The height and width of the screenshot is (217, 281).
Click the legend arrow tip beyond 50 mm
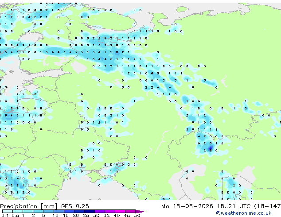140,211
